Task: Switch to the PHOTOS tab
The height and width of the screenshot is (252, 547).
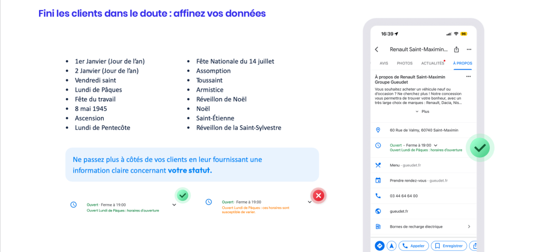Action: click(x=405, y=63)
